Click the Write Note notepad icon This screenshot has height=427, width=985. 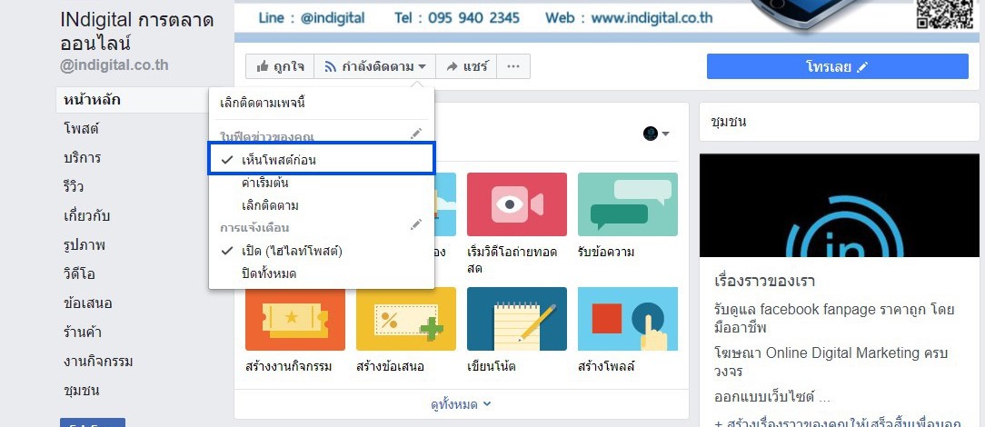[x=517, y=319]
